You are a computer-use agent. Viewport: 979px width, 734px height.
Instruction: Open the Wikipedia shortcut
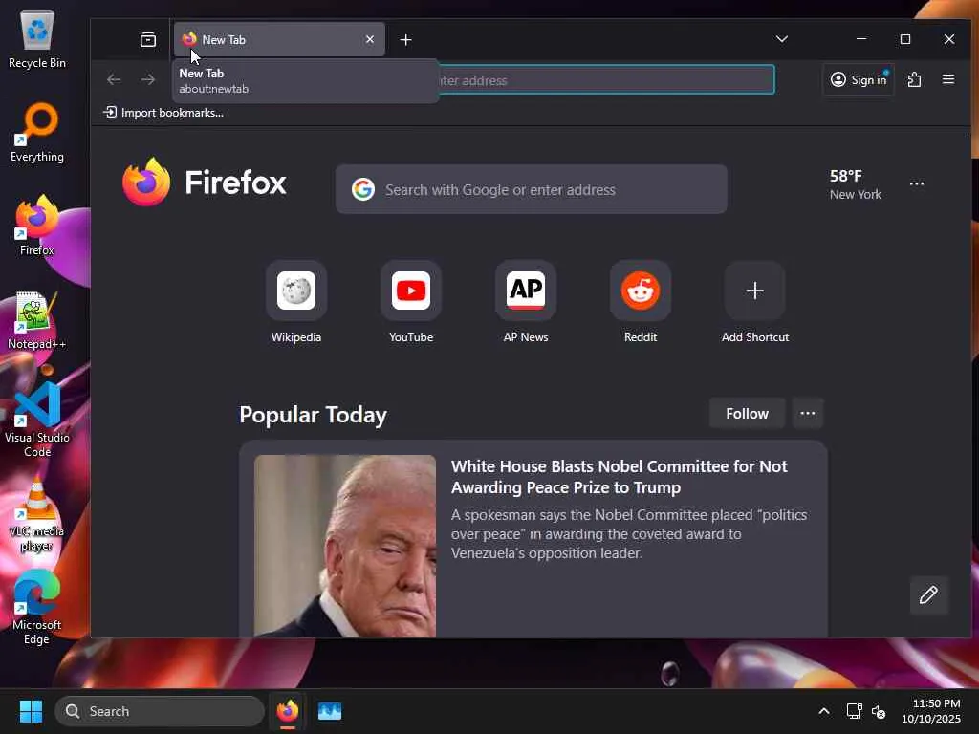click(296, 302)
